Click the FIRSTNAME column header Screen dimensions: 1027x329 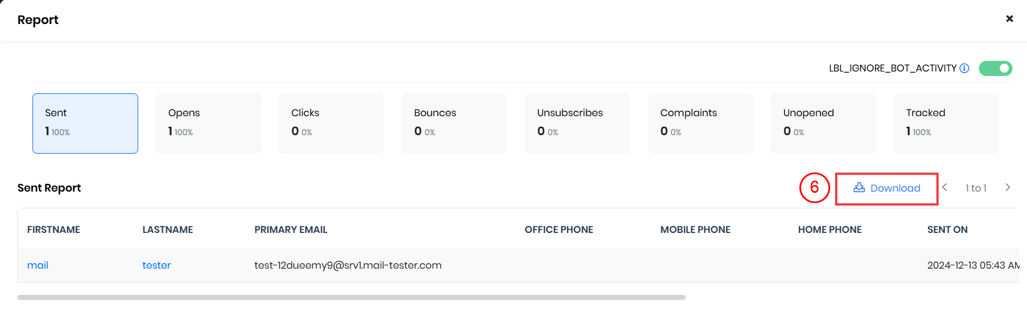54,230
